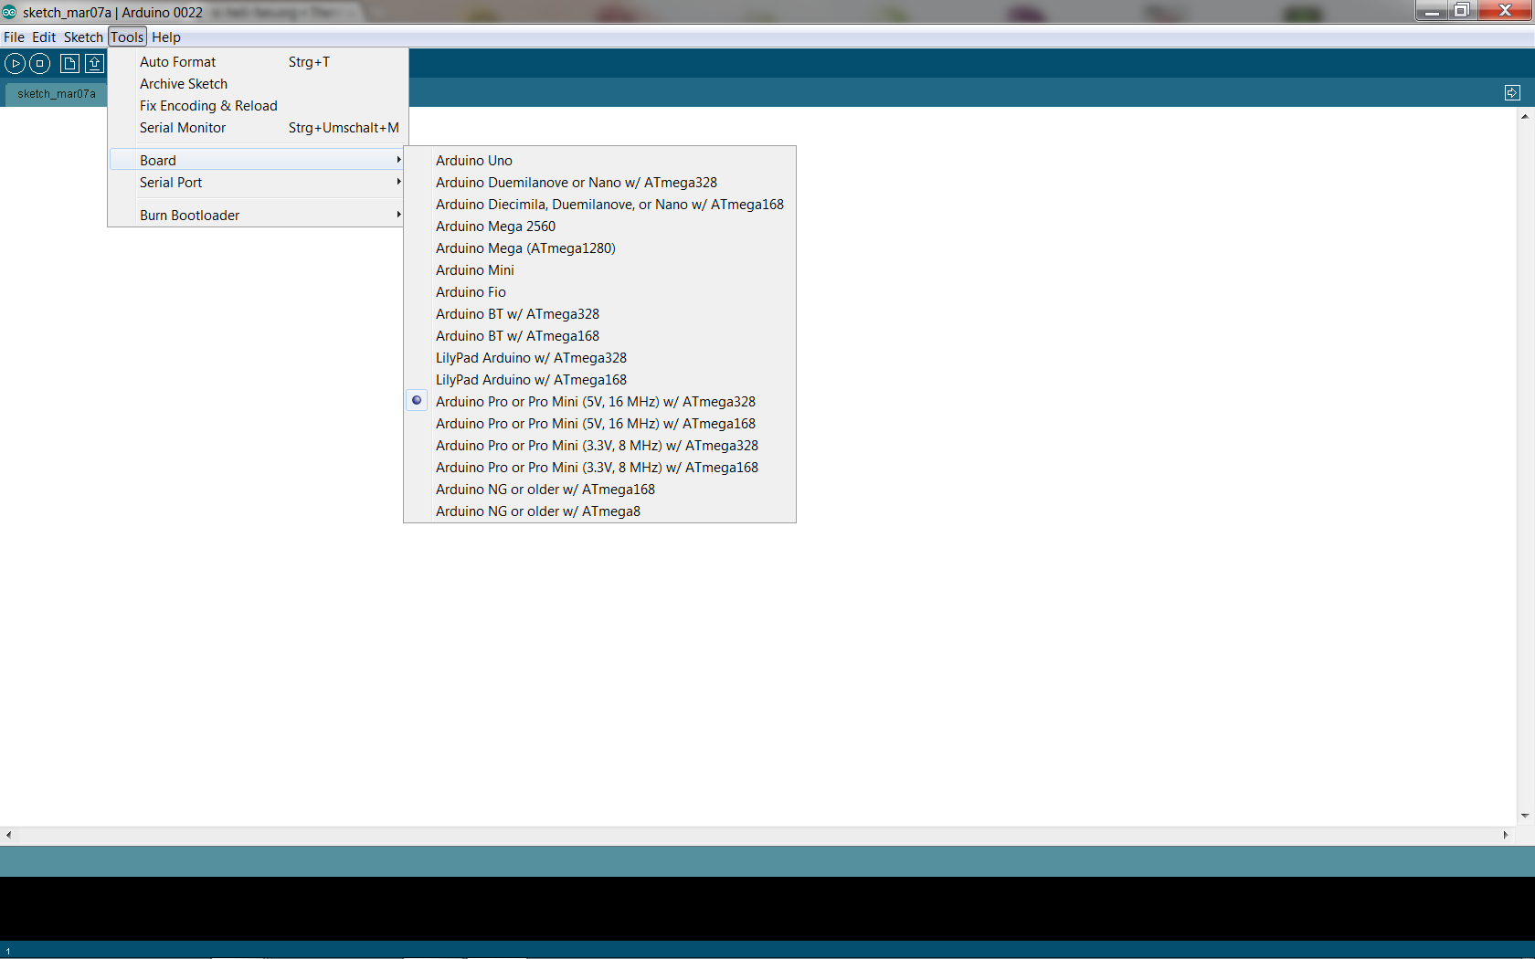Switch to the sketch_mar07a tab
The image size is (1535, 959).
pos(56,94)
